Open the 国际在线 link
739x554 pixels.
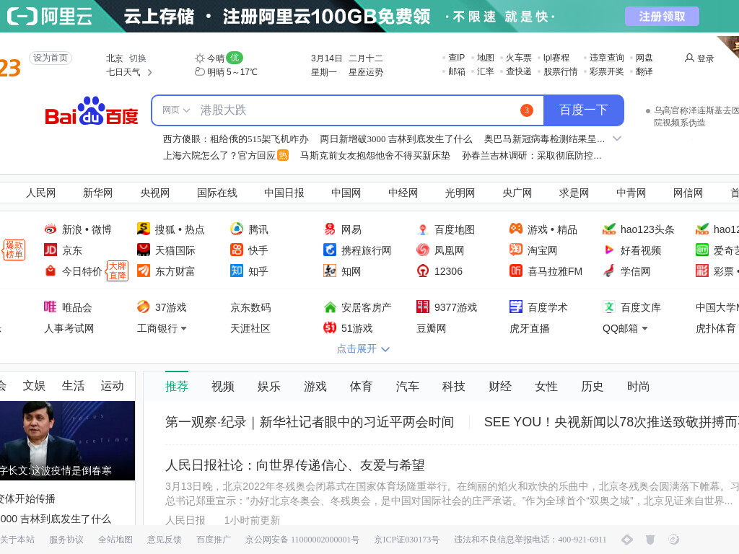[217, 193]
